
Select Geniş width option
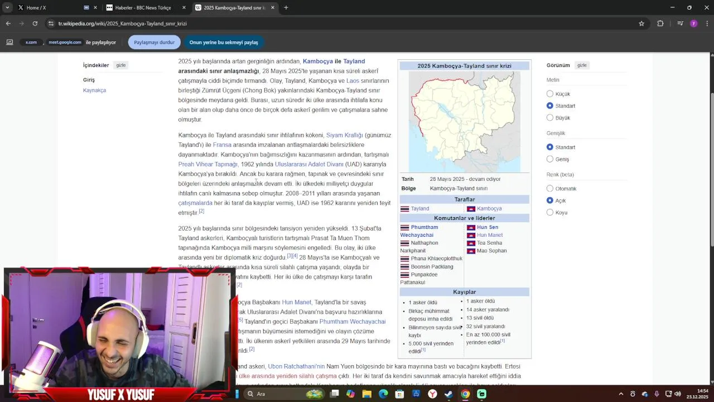550,159
